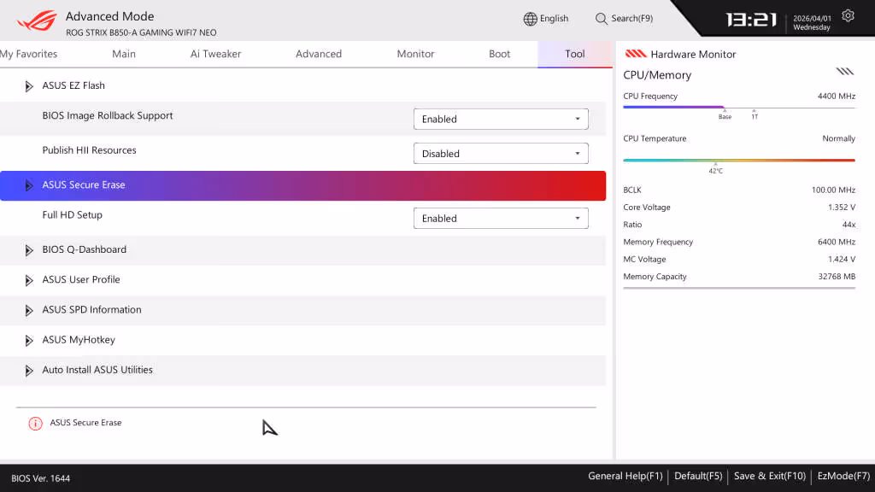Viewport: 875px width, 492px height.
Task: Select ASUS Secure Erase row
Action: pyautogui.click(x=303, y=185)
